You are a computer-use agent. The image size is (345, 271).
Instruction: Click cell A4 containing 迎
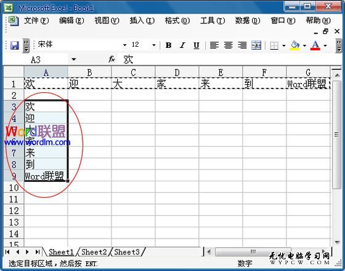46,118
